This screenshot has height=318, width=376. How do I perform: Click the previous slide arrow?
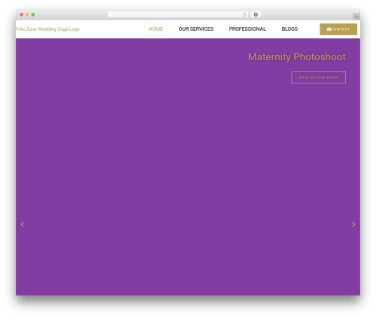tap(23, 224)
